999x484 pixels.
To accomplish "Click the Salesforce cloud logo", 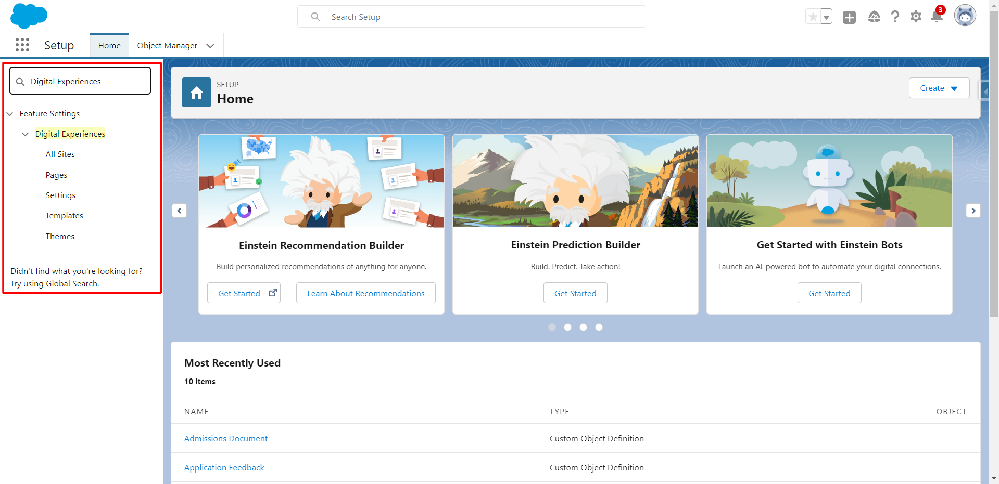I will coord(29,16).
